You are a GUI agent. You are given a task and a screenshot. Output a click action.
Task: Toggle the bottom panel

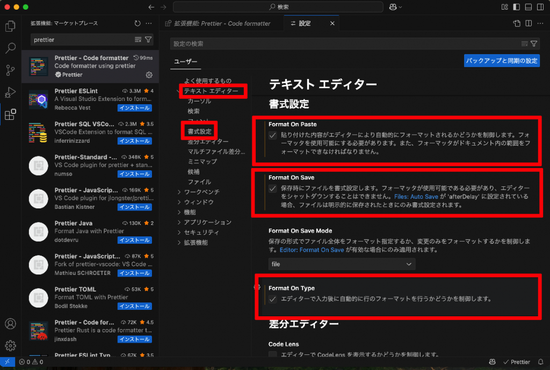point(529,7)
